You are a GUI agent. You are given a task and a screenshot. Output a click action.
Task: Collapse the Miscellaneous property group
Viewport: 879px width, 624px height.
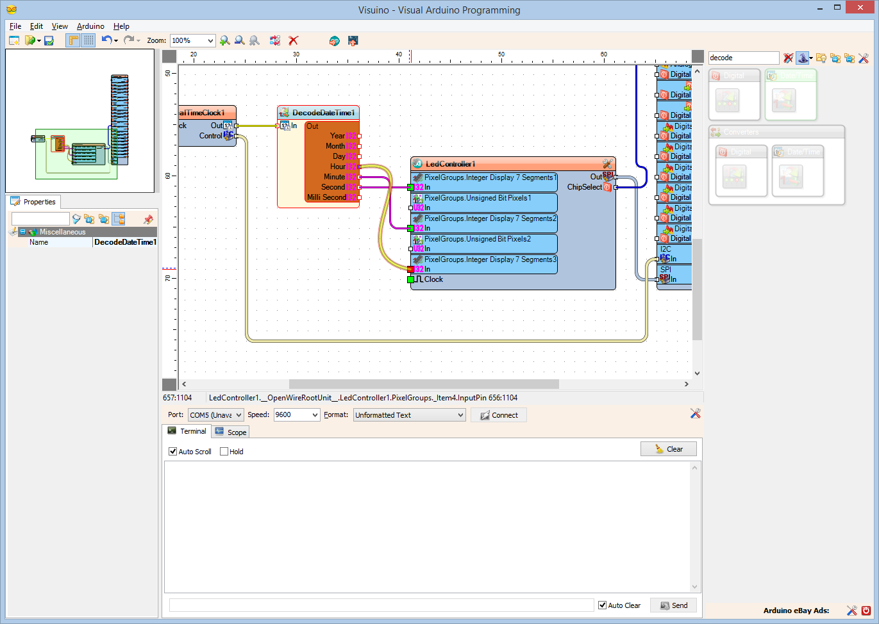click(x=22, y=231)
